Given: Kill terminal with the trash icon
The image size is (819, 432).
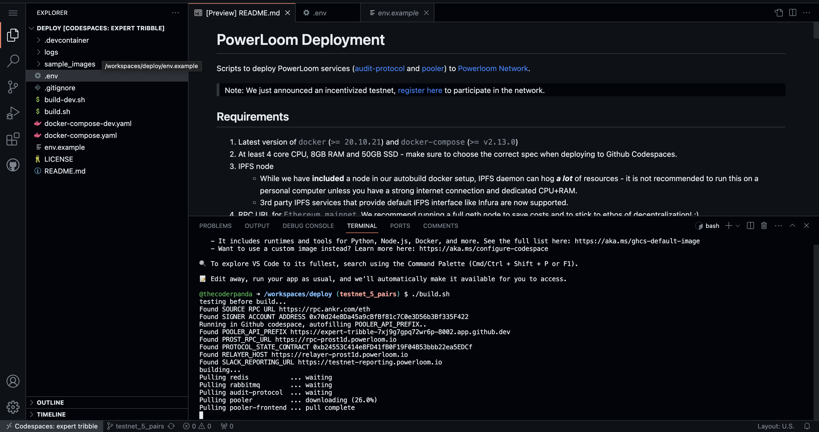Looking at the screenshot, I should click(x=764, y=226).
